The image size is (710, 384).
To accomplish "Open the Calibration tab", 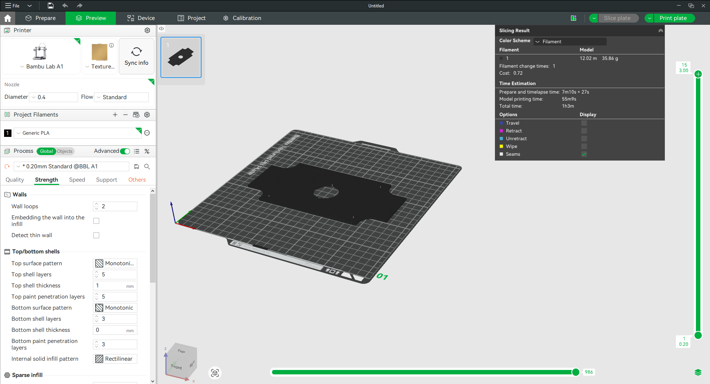I will tap(242, 18).
